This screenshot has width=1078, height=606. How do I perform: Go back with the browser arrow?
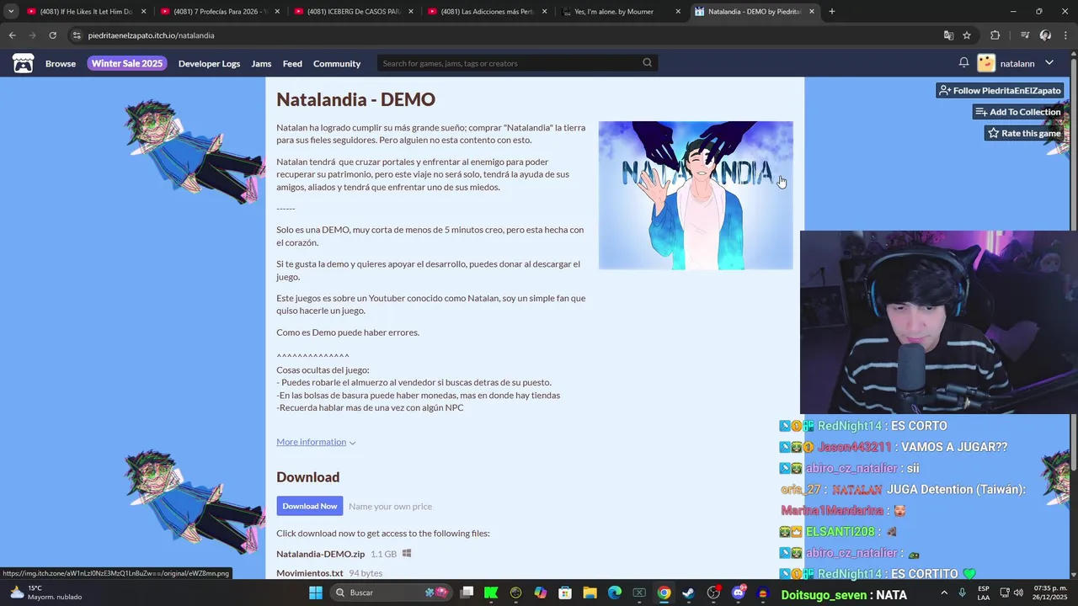pyautogui.click(x=12, y=35)
